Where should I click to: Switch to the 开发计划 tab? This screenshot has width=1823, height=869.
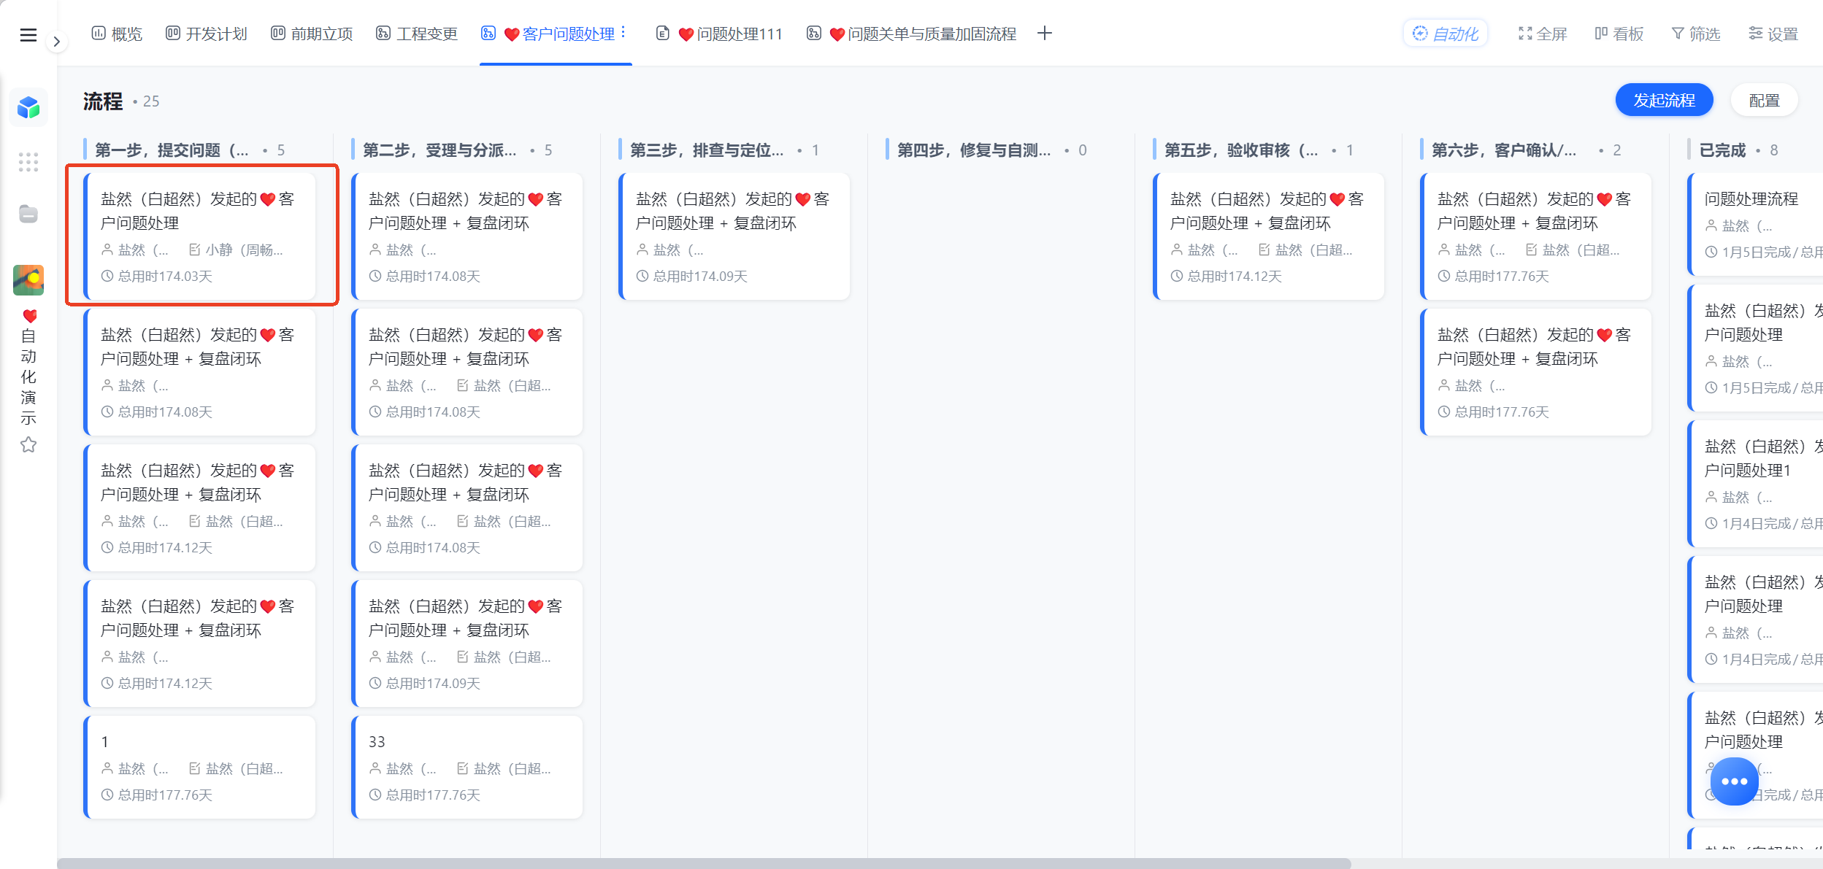207,34
